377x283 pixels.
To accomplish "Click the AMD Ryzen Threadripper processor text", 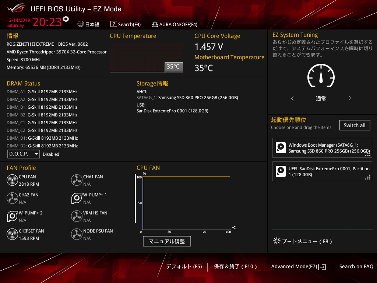I will pos(56,52).
